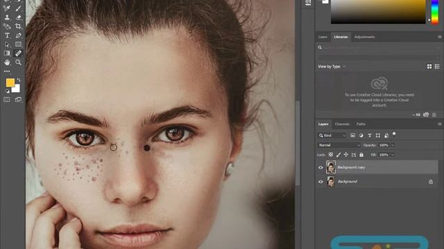The image size is (444, 249).
Task: Select the Eraser tool
Action: click(x=19, y=17)
